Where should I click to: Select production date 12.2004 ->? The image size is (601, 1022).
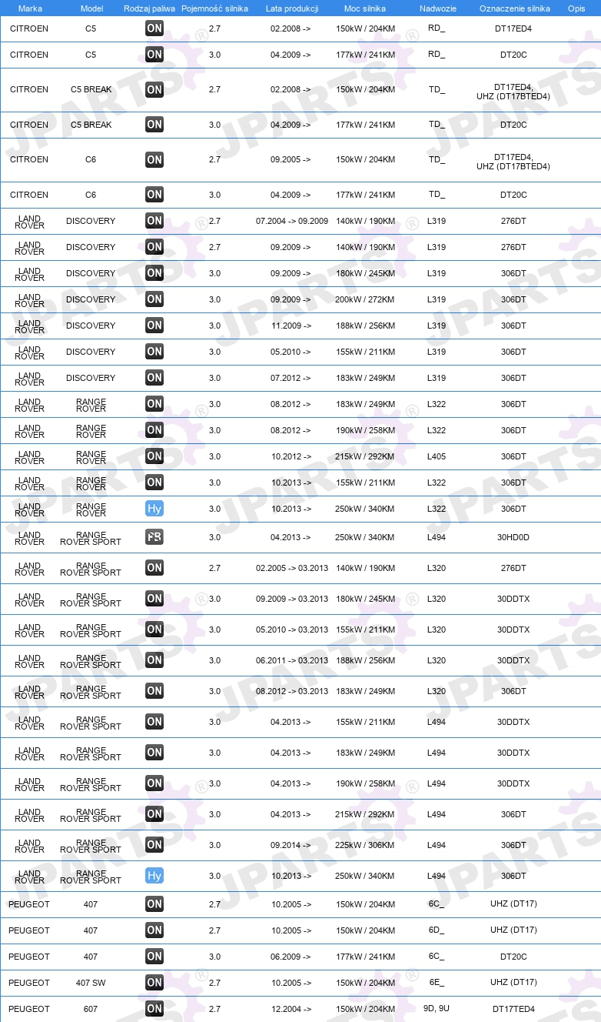tap(291, 1010)
